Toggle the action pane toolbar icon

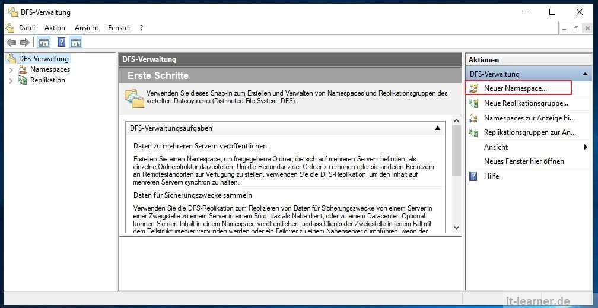tap(75, 42)
